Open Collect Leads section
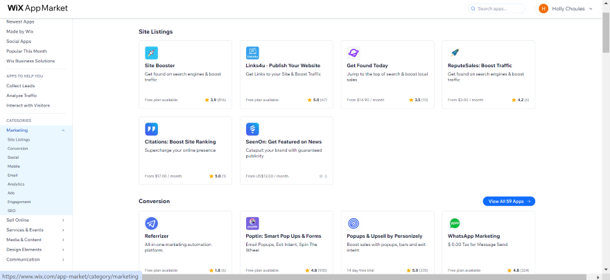 (21, 86)
